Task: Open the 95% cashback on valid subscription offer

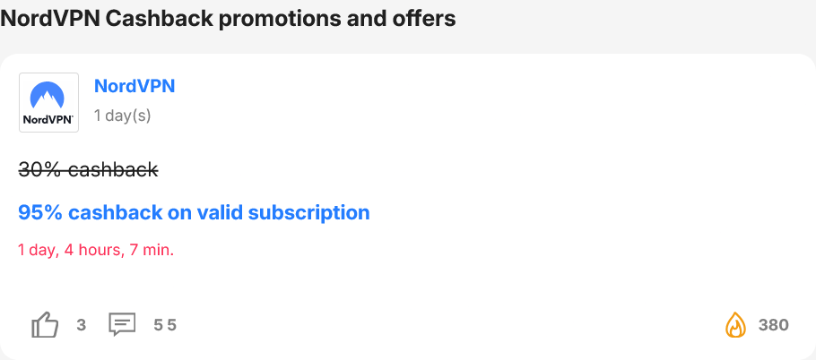Action: pyautogui.click(x=194, y=212)
